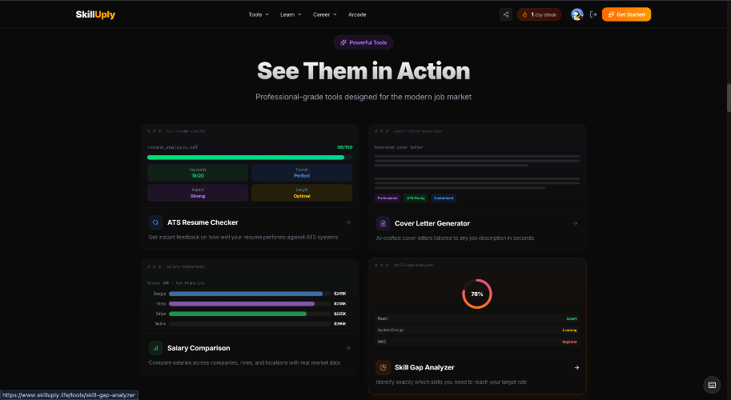Open the 1 day streak badge

pyautogui.click(x=539, y=14)
